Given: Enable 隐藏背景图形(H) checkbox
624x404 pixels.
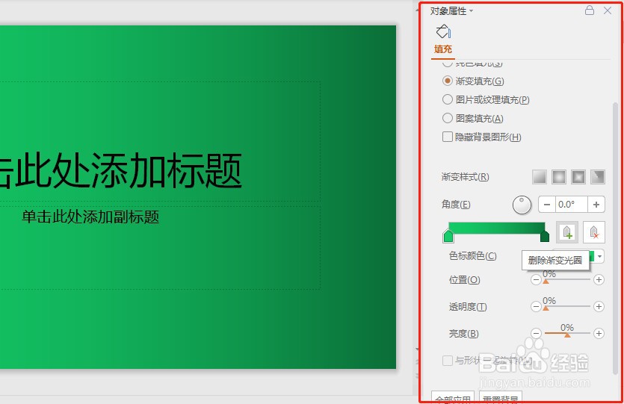Looking at the screenshot, I should pos(448,137).
